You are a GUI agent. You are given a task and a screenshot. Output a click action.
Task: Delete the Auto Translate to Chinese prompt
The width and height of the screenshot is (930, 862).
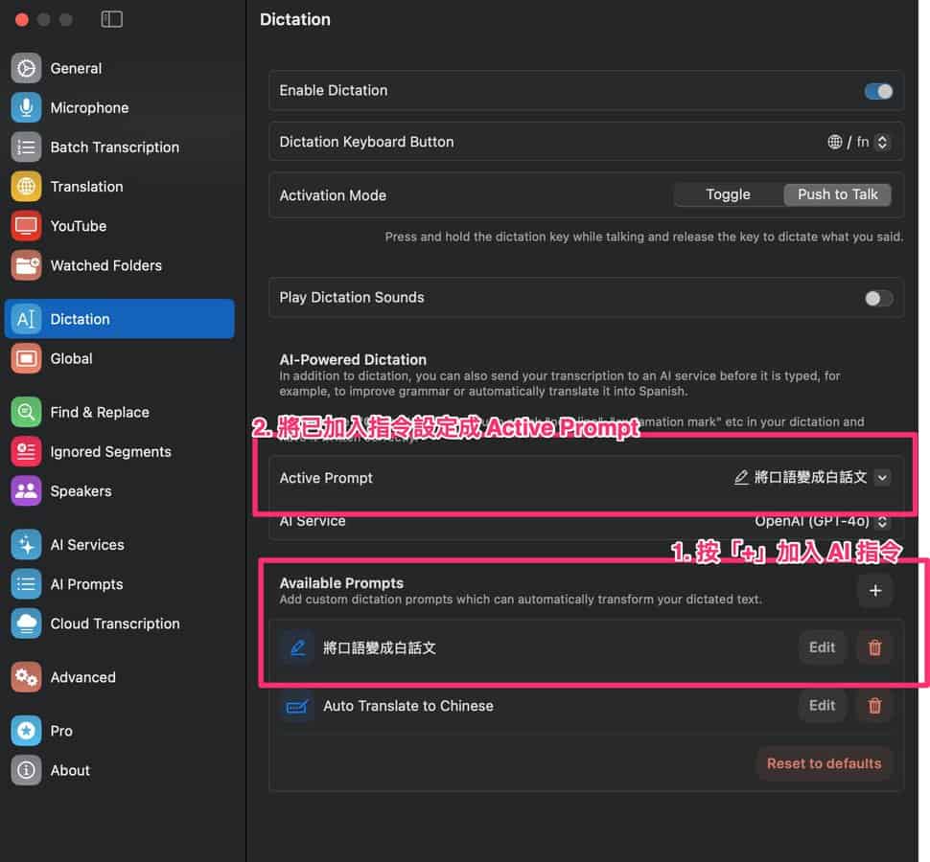tap(874, 706)
